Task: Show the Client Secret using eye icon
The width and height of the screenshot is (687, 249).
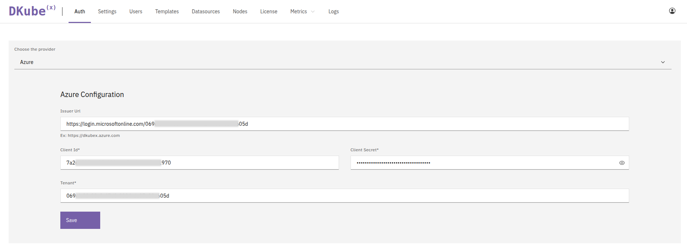Action: click(622, 163)
